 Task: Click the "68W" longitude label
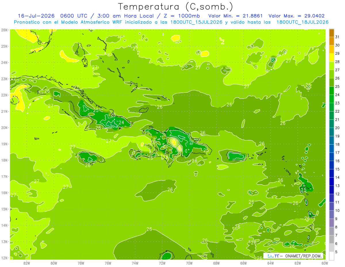[216, 263]
